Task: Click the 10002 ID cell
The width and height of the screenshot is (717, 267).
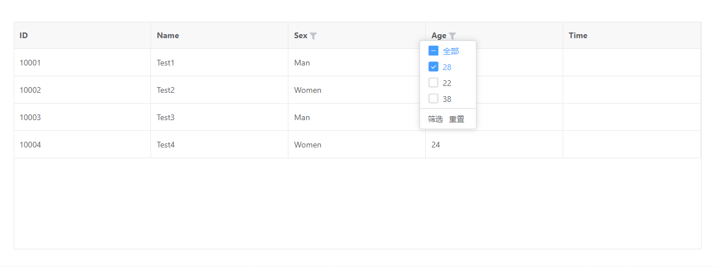Action: pyautogui.click(x=30, y=90)
